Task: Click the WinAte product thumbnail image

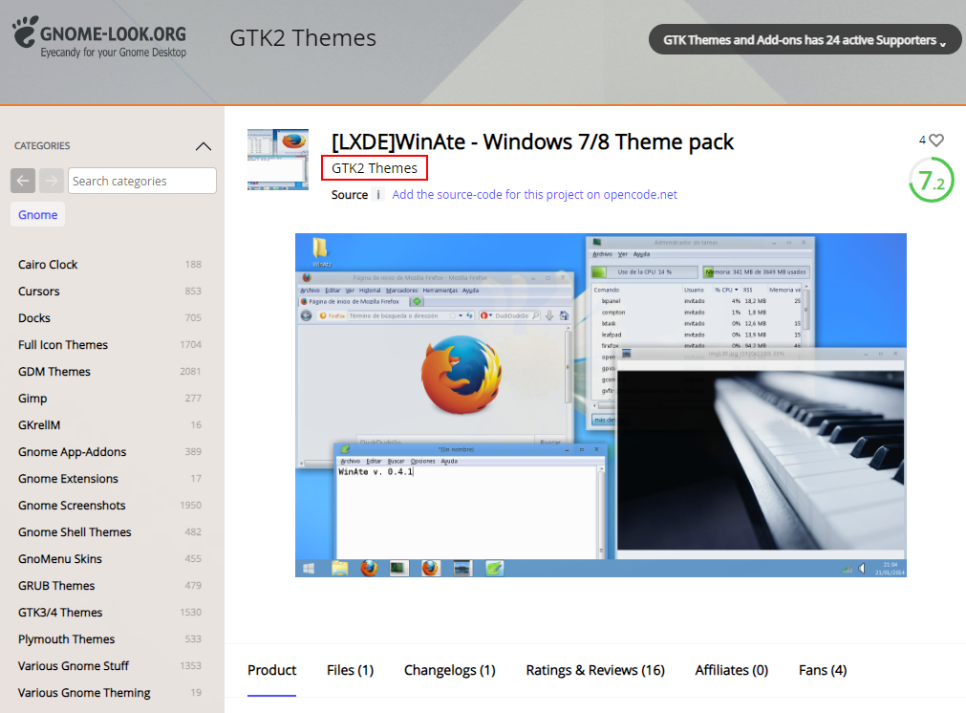Action: 278,160
